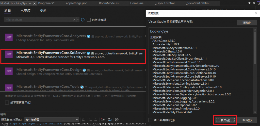Click the bookingSys project heading in preview
Screen dimensions: 260x126
pyautogui.click(x=159, y=31)
